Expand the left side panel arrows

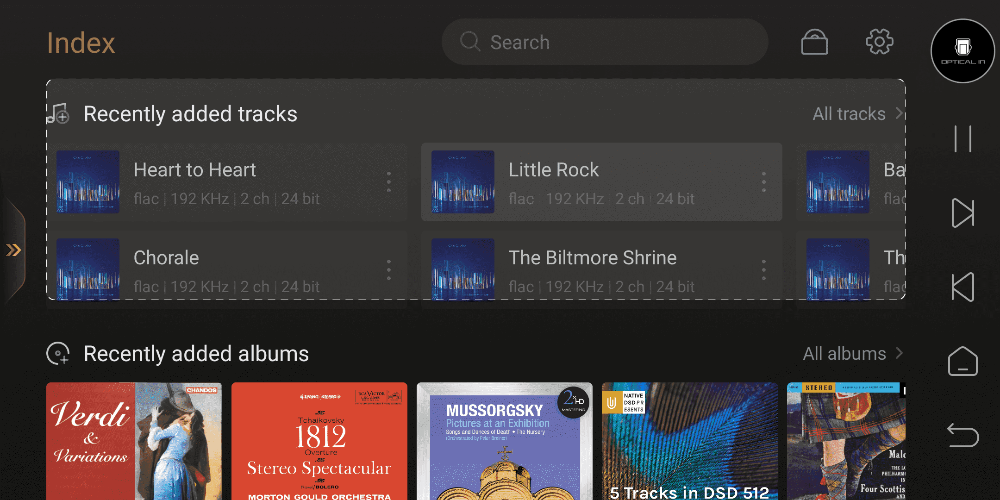click(x=13, y=250)
